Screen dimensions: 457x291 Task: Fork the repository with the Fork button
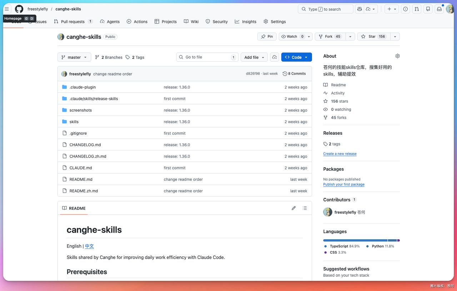(330, 36)
